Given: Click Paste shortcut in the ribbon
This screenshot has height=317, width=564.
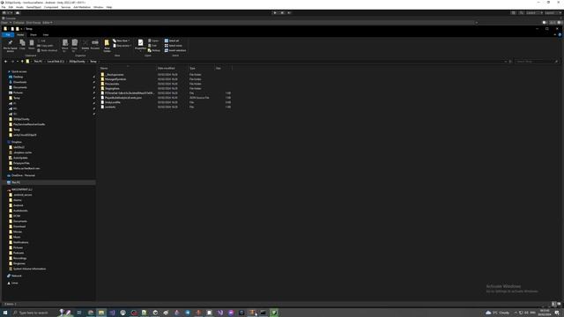Looking at the screenshot, I should (47, 50).
